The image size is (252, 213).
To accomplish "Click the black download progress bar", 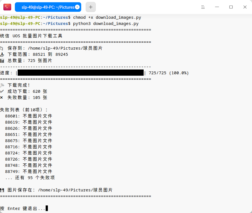I will click(81, 73).
